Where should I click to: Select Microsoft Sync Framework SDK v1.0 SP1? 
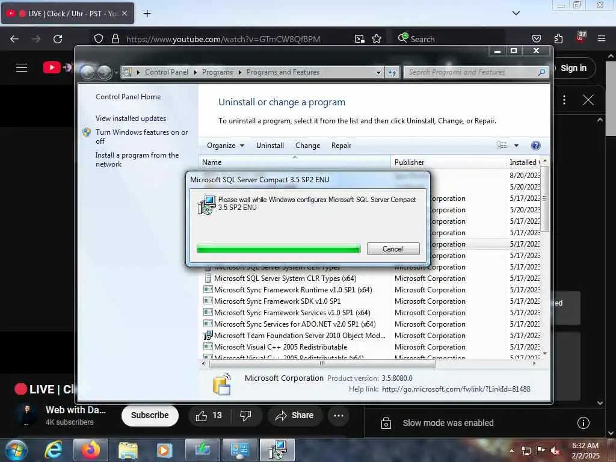click(277, 301)
